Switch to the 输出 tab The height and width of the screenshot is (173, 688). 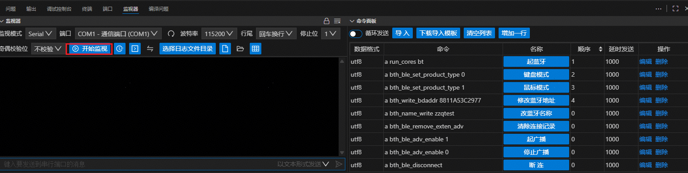click(31, 8)
